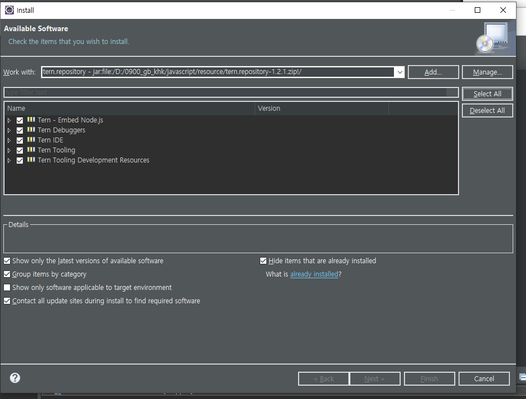Click the < Back button
The height and width of the screenshot is (399, 526).
324,378
